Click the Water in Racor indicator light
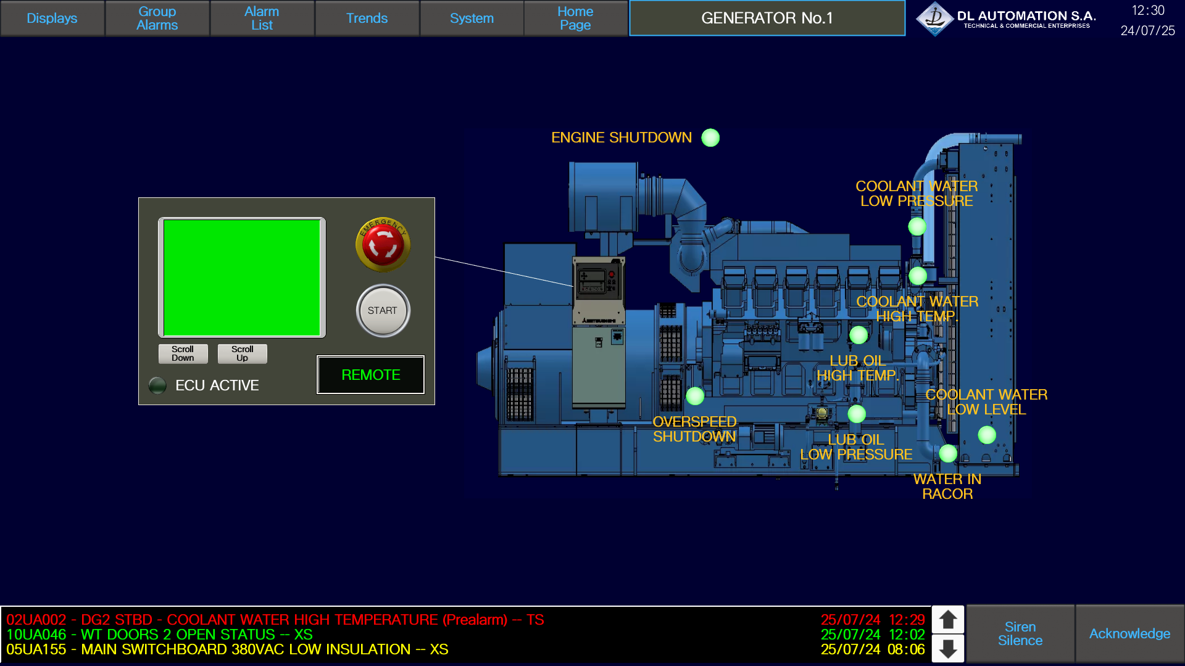The width and height of the screenshot is (1185, 666). (948, 453)
